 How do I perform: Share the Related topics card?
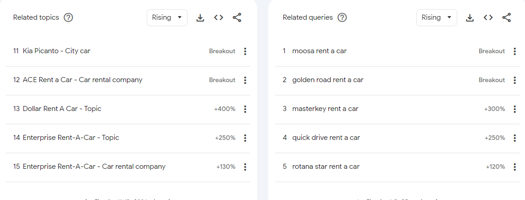[237, 18]
